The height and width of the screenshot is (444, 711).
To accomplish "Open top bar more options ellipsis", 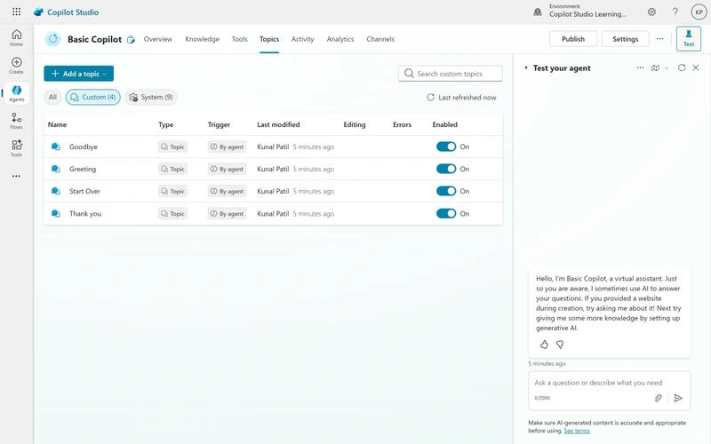I will click(659, 39).
